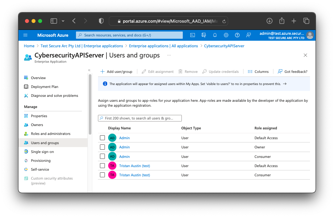Click Update credentials in the toolbar
Screen dimensions: 334x217
(221, 72)
